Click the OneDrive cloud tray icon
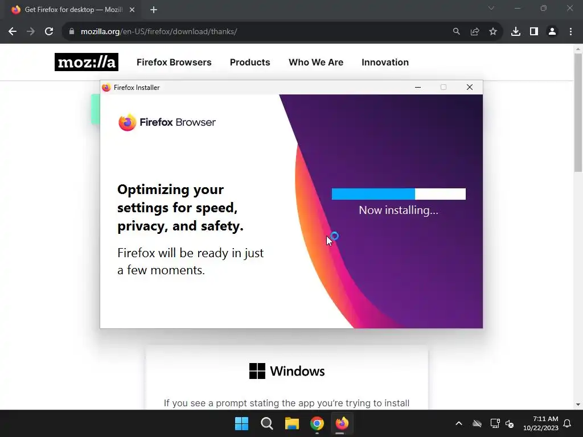This screenshot has height=437, width=583. click(477, 423)
